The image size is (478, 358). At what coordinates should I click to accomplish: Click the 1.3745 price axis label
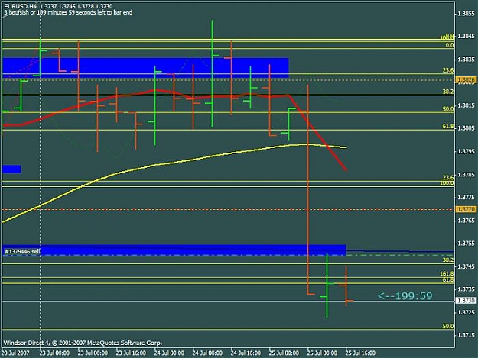[x=467, y=266]
